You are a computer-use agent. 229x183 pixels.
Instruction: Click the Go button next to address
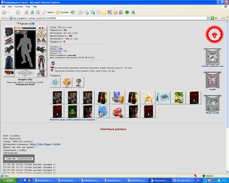[x=214, y=18]
